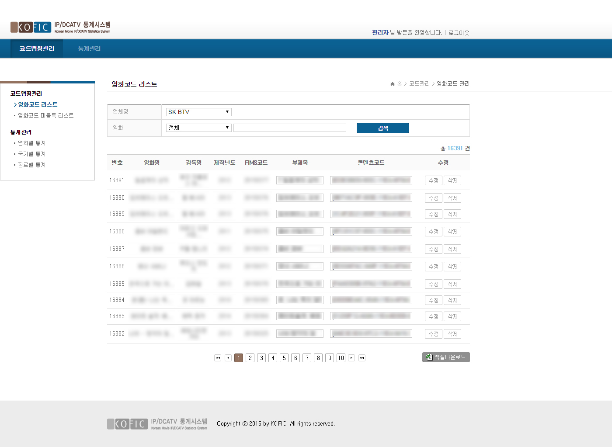Open 장르별 통계 in sidebar
The height and width of the screenshot is (447, 612).
[x=31, y=165]
